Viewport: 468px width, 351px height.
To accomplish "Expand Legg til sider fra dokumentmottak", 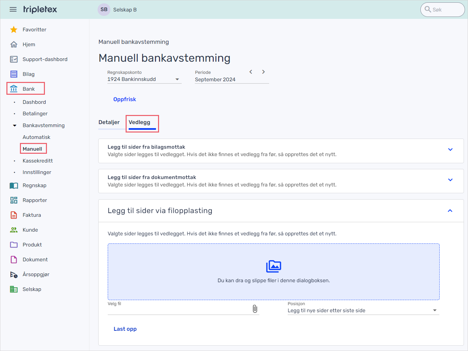I will [x=450, y=180].
